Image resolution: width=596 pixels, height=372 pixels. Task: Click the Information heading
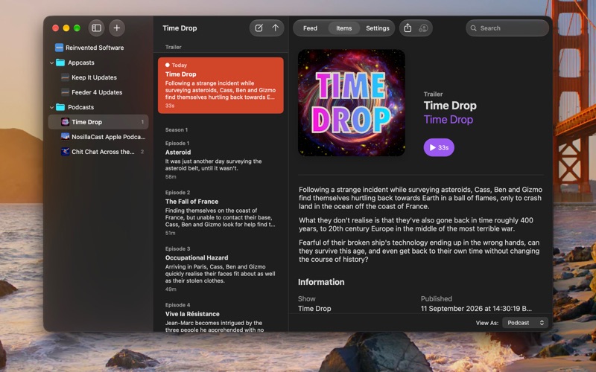(x=321, y=282)
